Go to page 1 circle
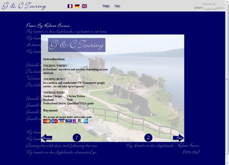The width and height of the screenshot is (229, 165). pos(76,138)
